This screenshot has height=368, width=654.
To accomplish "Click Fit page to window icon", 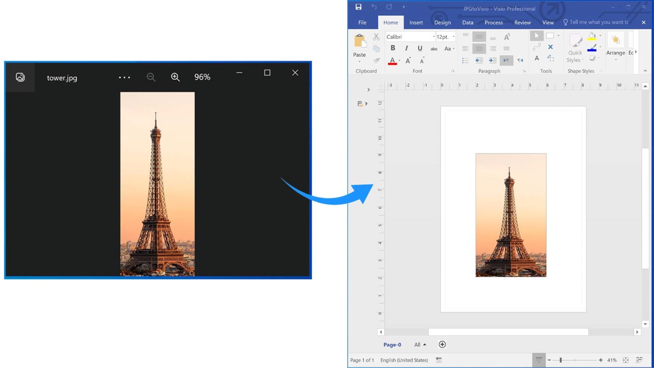I will tap(625, 360).
